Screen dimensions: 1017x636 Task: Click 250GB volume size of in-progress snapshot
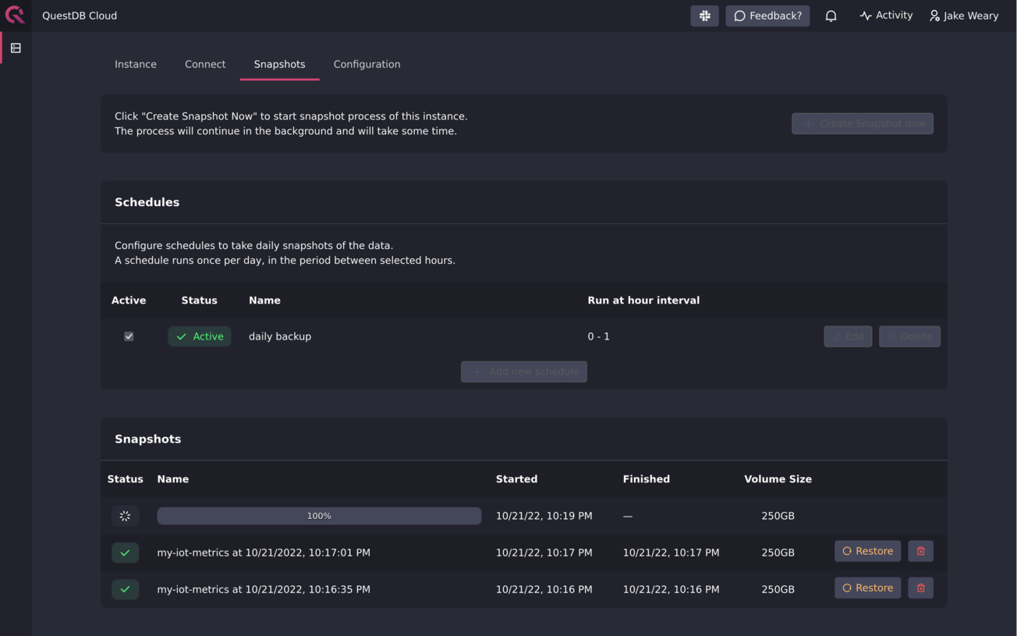778,516
